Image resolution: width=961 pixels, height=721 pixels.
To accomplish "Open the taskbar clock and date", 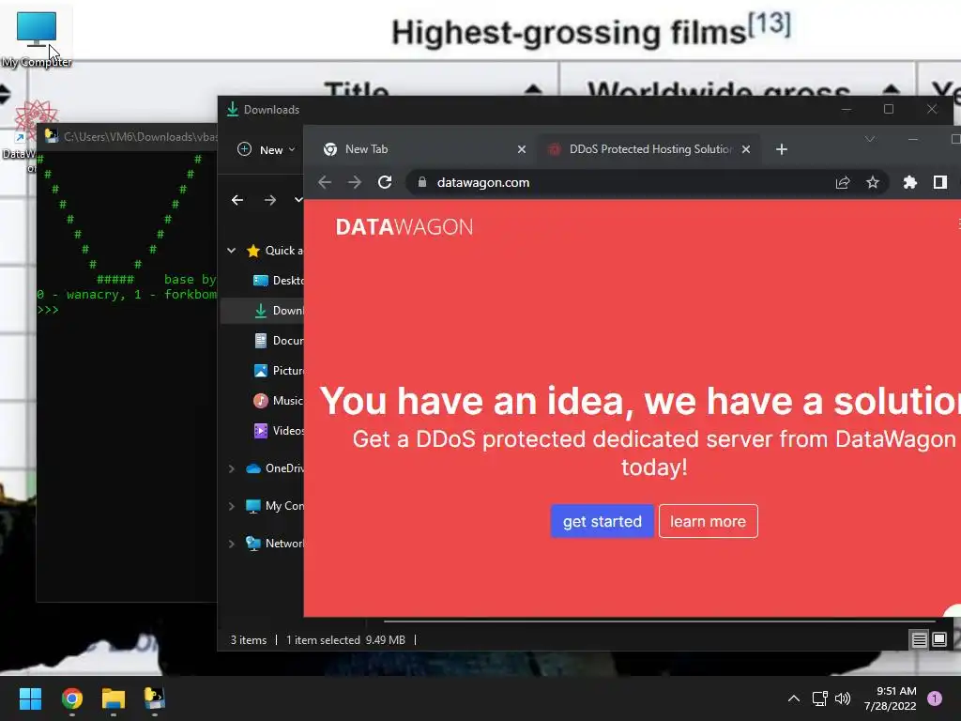I will coord(891,698).
